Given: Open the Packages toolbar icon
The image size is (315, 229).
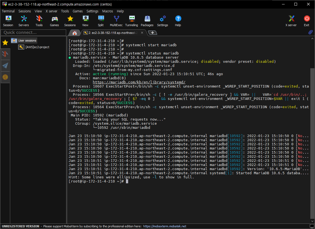Looking at the screenshot, I should (147, 21).
